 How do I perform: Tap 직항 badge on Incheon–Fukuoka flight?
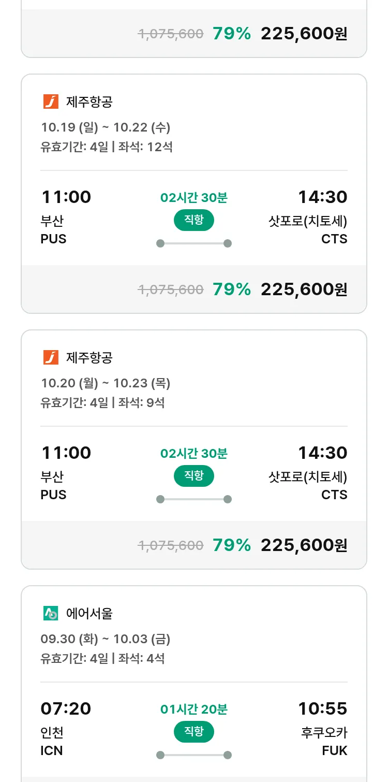[193, 732]
